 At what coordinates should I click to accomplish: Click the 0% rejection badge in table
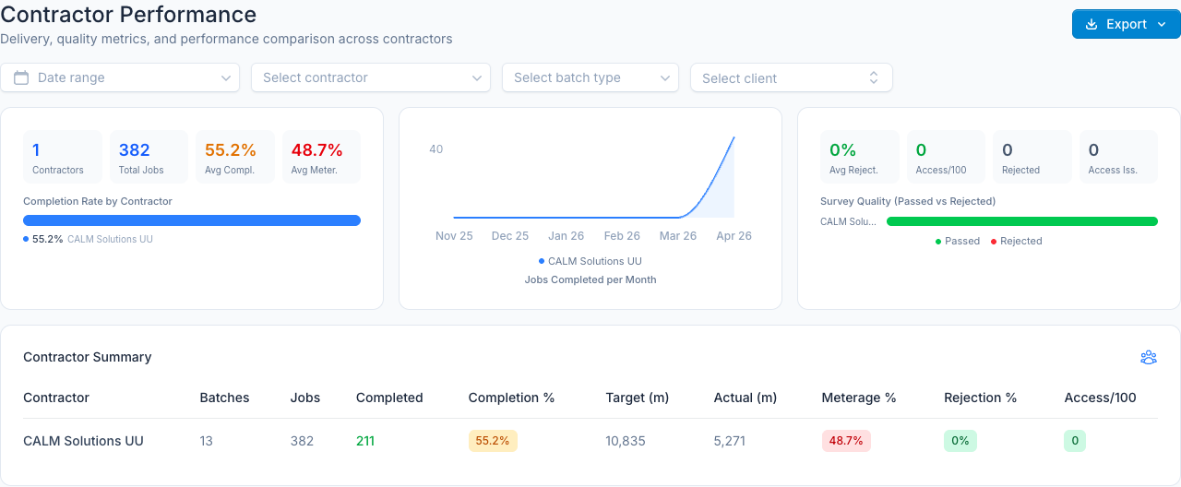[x=960, y=441]
